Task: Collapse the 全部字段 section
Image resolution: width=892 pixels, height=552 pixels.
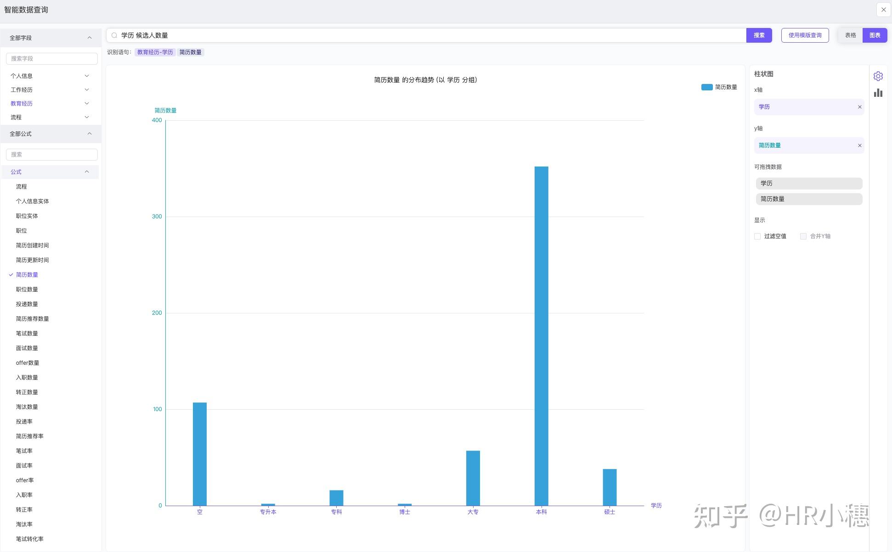Action: tap(90, 38)
